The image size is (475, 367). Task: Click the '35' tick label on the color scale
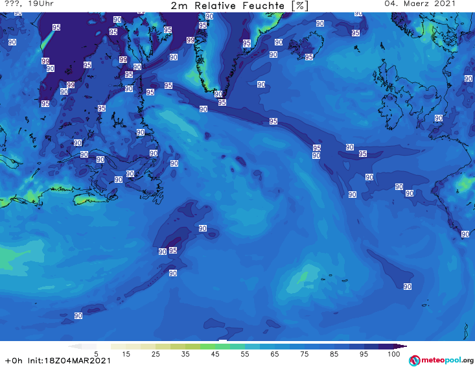[185, 354]
